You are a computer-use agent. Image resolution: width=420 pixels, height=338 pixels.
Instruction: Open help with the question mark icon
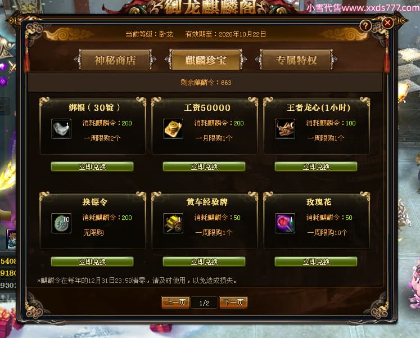(x=365, y=26)
